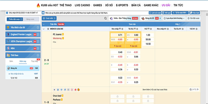
Task: Click the statistics bar chart icon under match
Action: (x=65, y=89)
